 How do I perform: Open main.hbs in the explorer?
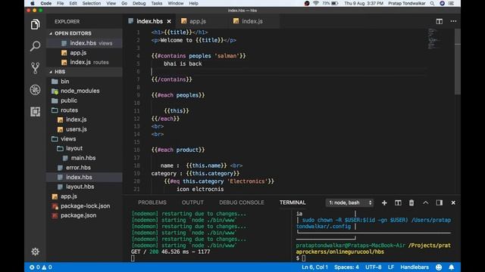[x=83, y=158]
